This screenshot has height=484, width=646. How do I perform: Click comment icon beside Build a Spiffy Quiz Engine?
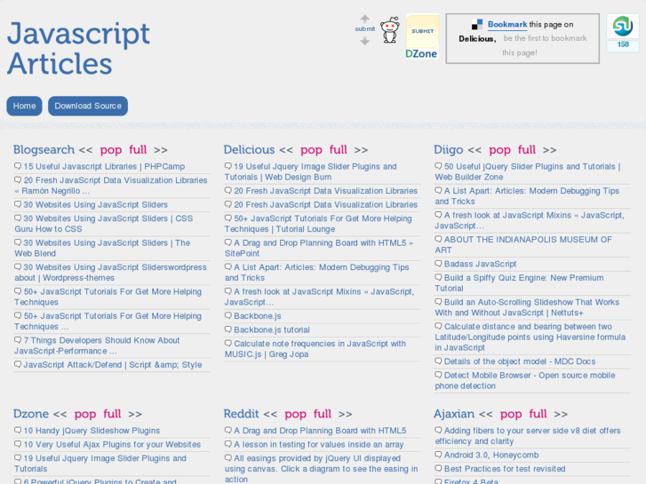(438, 277)
